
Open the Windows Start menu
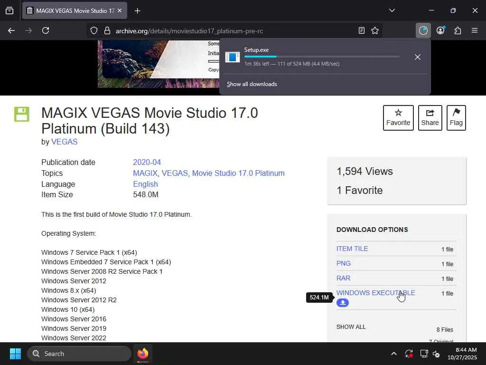coord(15,354)
